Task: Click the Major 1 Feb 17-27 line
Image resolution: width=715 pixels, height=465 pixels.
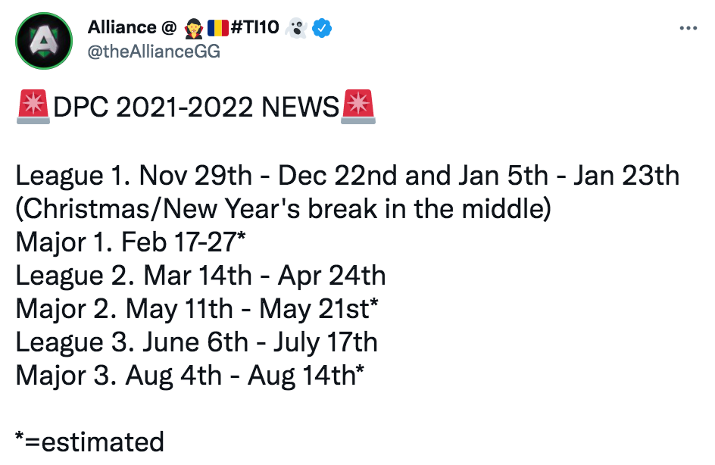Action: click(x=130, y=242)
